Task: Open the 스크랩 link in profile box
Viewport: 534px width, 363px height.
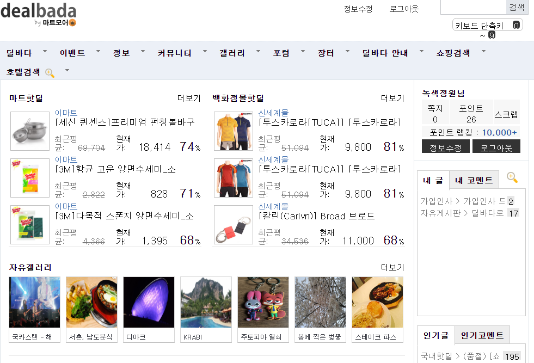Action: [x=506, y=114]
